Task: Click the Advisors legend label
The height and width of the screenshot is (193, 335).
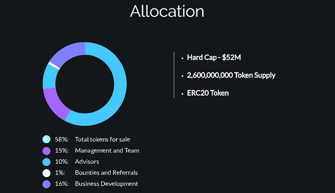Action: (x=87, y=162)
